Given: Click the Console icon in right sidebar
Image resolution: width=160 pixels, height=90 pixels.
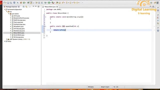Looking at the screenshot, I should pyautogui.click(x=158, y=30).
